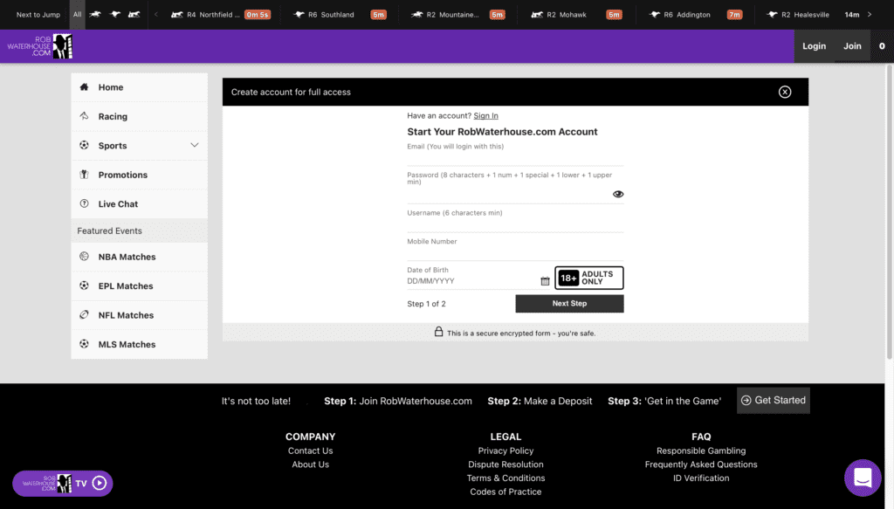Open the R2 Healesville race

pyautogui.click(x=813, y=14)
